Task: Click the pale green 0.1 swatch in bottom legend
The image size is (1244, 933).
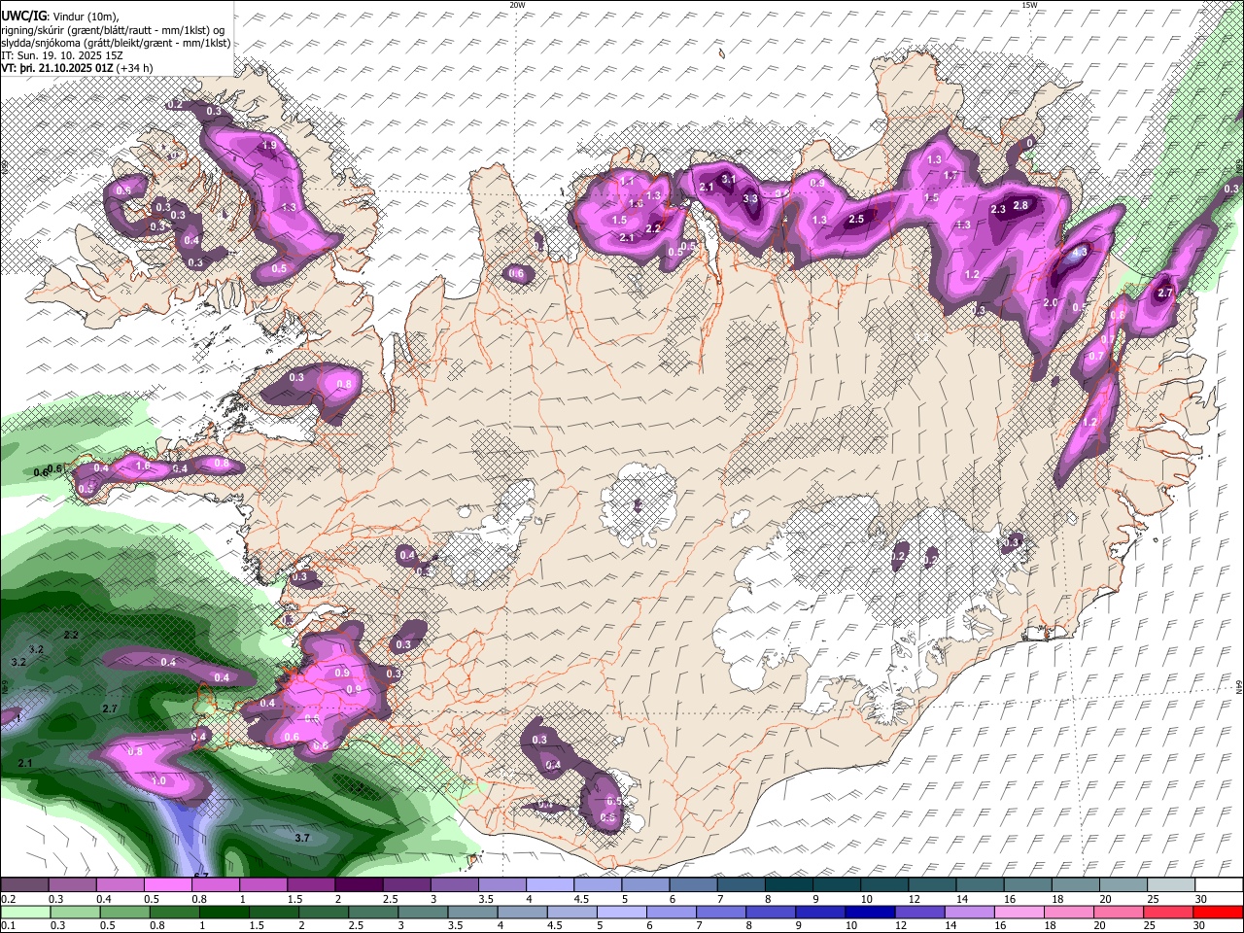Action: point(24,913)
